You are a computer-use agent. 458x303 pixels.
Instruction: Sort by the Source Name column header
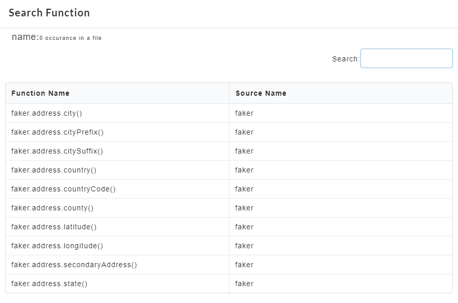pos(261,93)
